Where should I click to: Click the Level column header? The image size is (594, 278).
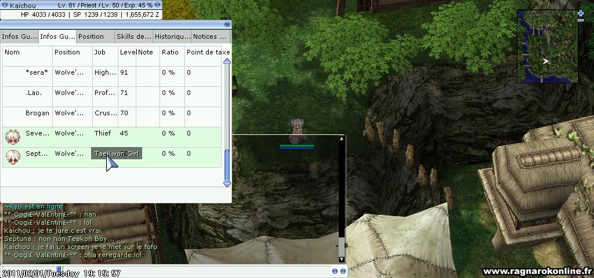[127, 52]
